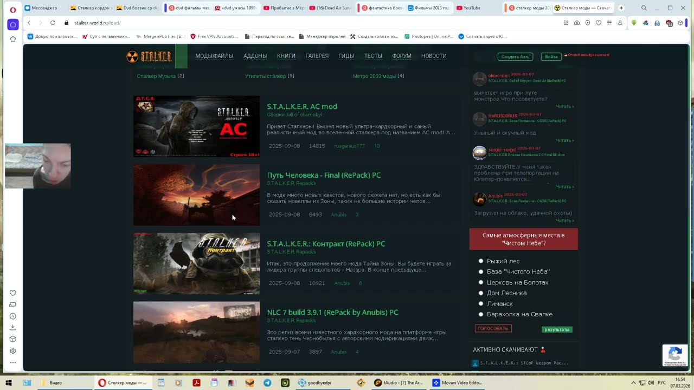
Task: Open АДДОНЫ site menu
Action: pos(255,56)
